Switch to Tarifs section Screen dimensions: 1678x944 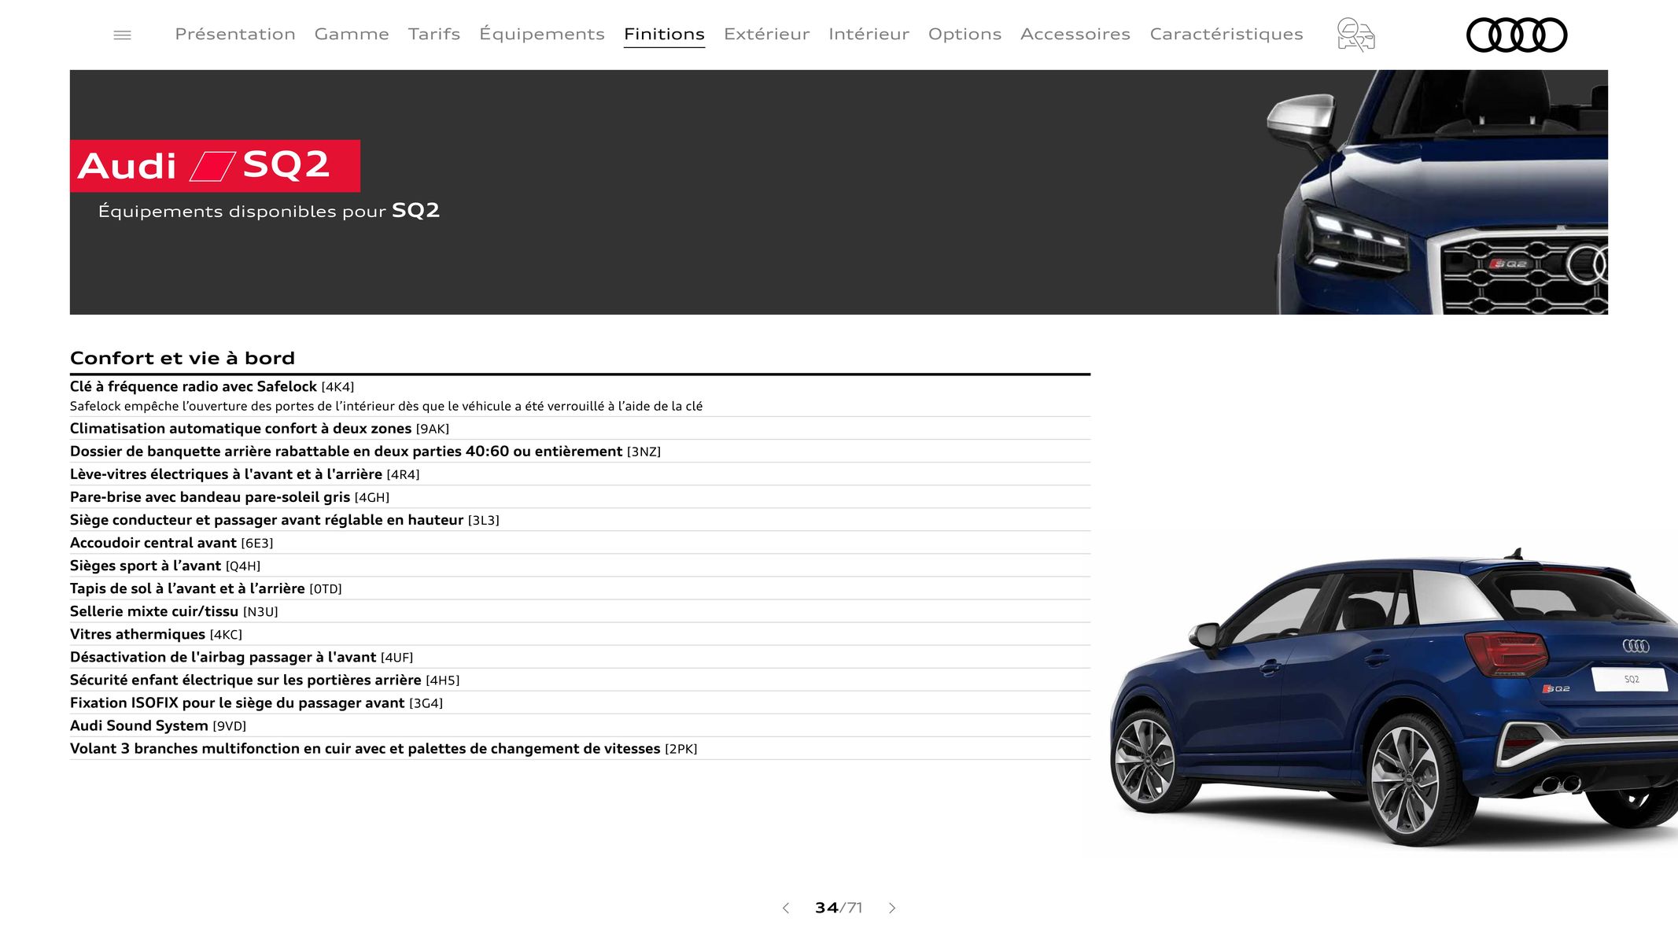click(x=434, y=34)
